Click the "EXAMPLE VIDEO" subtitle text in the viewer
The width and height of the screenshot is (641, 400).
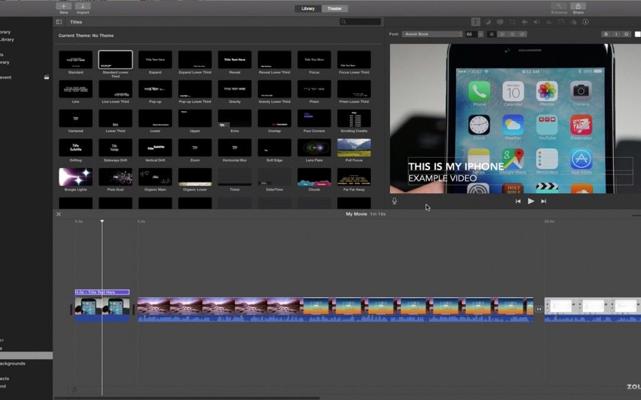[442, 178]
